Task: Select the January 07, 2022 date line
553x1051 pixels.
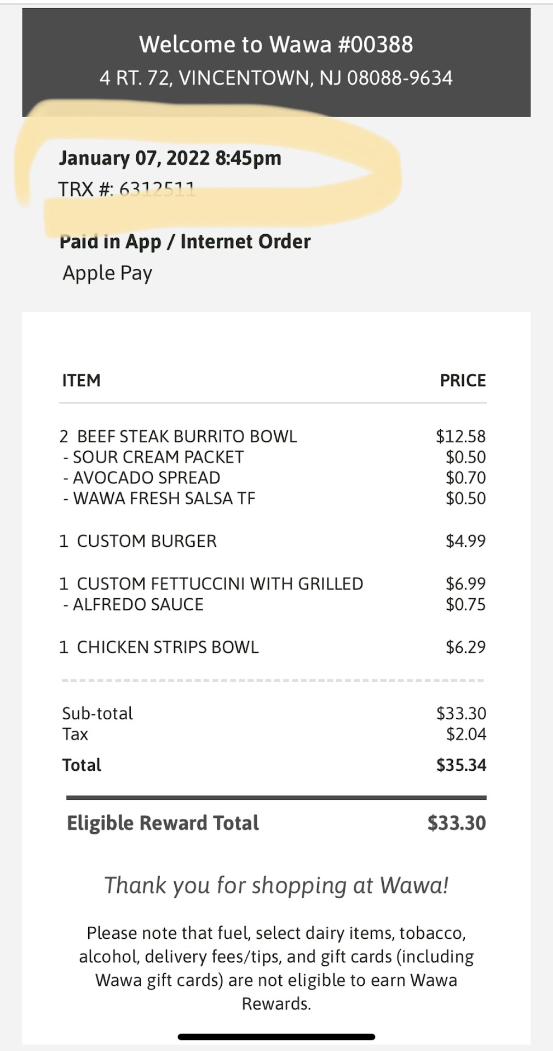Action: 170,158
